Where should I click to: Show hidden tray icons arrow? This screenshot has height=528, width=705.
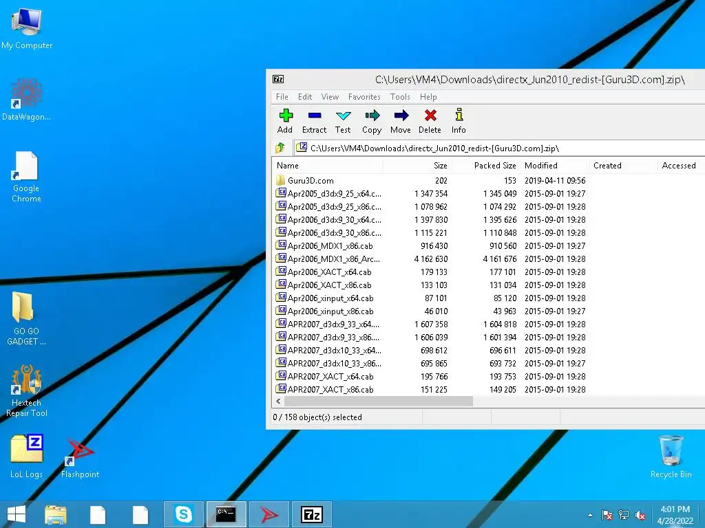[590, 515]
